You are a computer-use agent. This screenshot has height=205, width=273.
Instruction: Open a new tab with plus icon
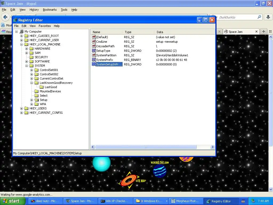click(264, 31)
